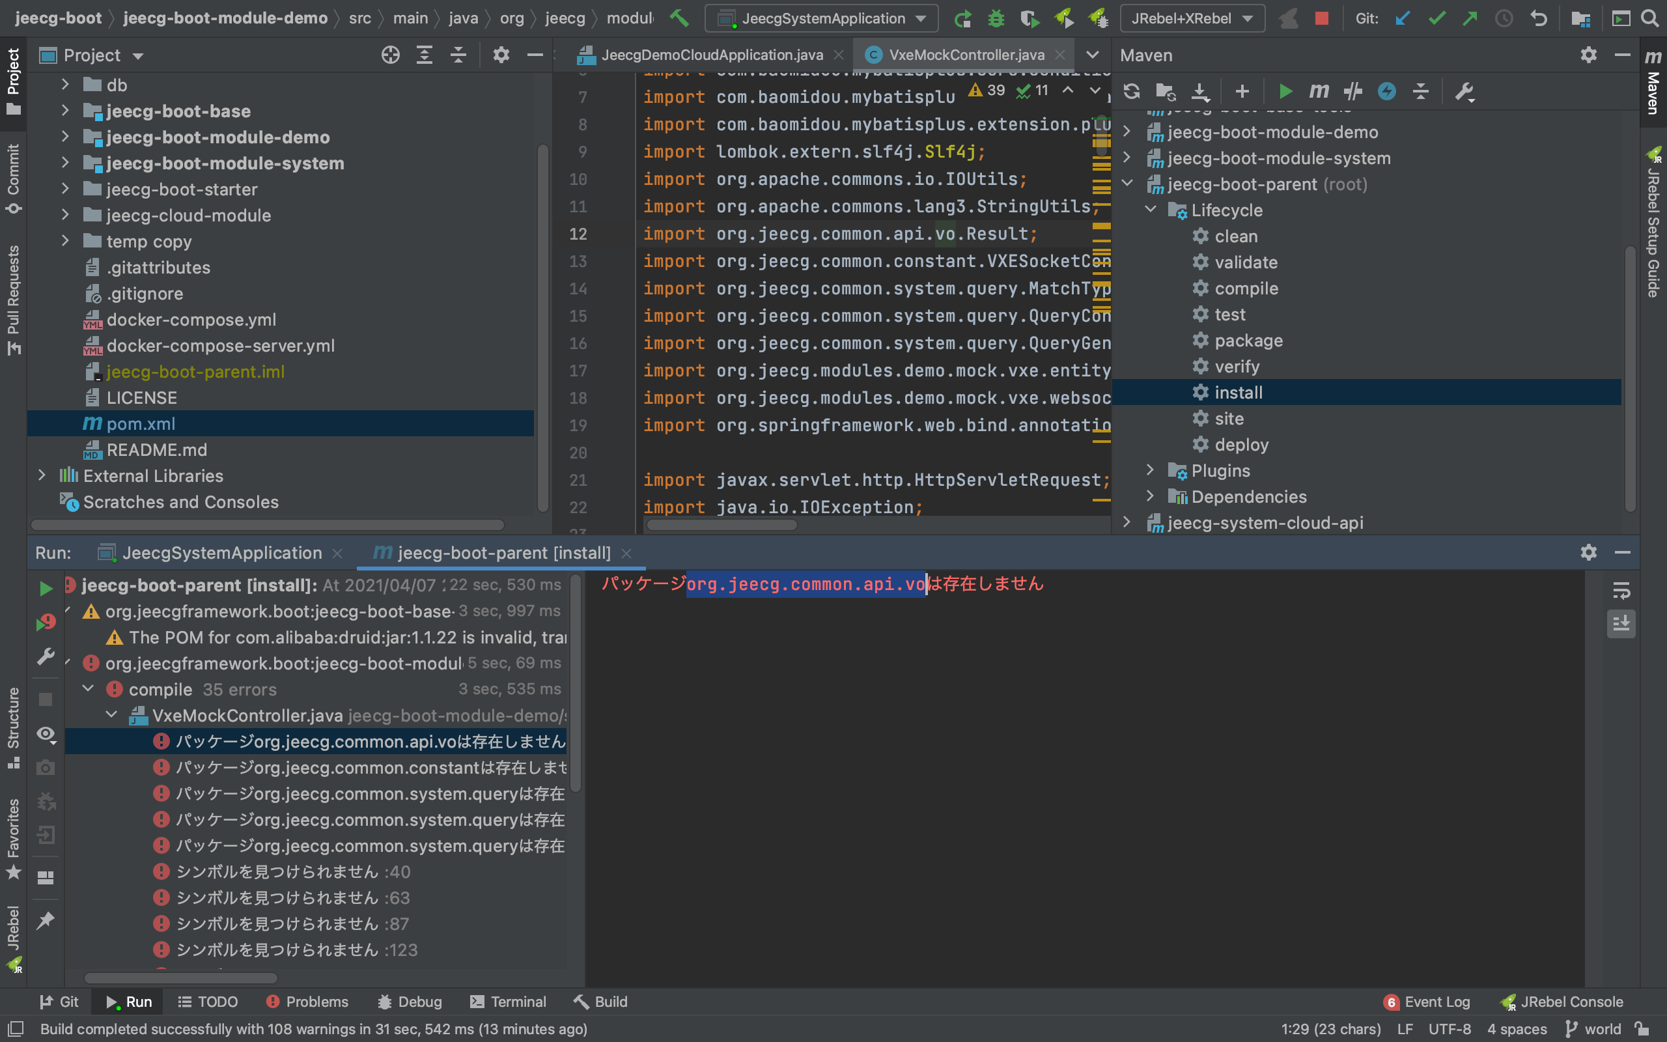Click Select Opened File target icon
This screenshot has width=1667, height=1042.
pyautogui.click(x=391, y=55)
